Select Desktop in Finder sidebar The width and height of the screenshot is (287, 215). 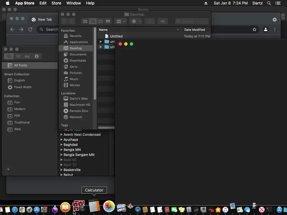click(75, 48)
